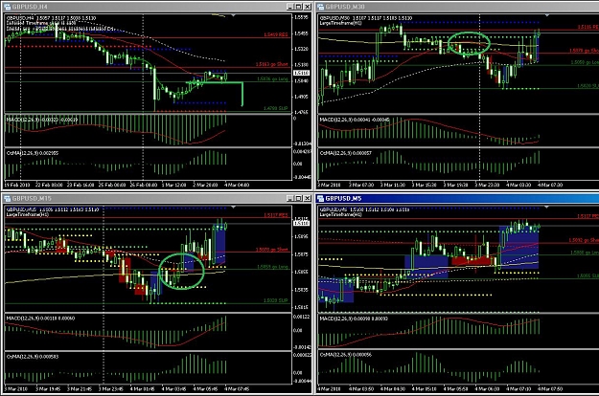Click the current price tag on M15 price axis

pyautogui.click(x=301, y=223)
